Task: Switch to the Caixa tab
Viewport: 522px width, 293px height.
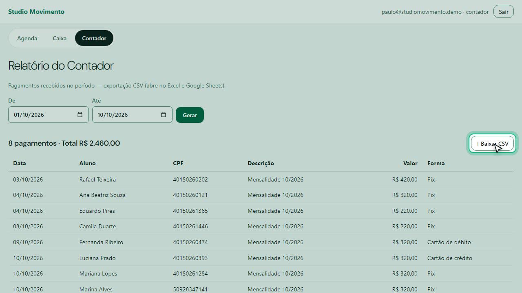Action: coord(60,38)
